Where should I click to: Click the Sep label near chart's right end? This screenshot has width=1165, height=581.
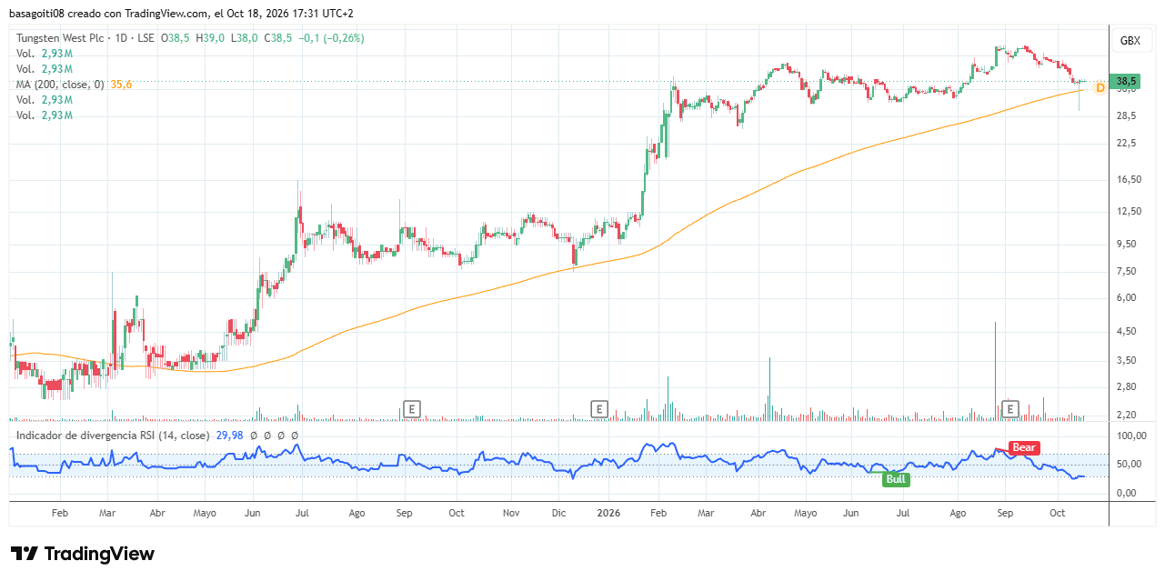point(1004,513)
